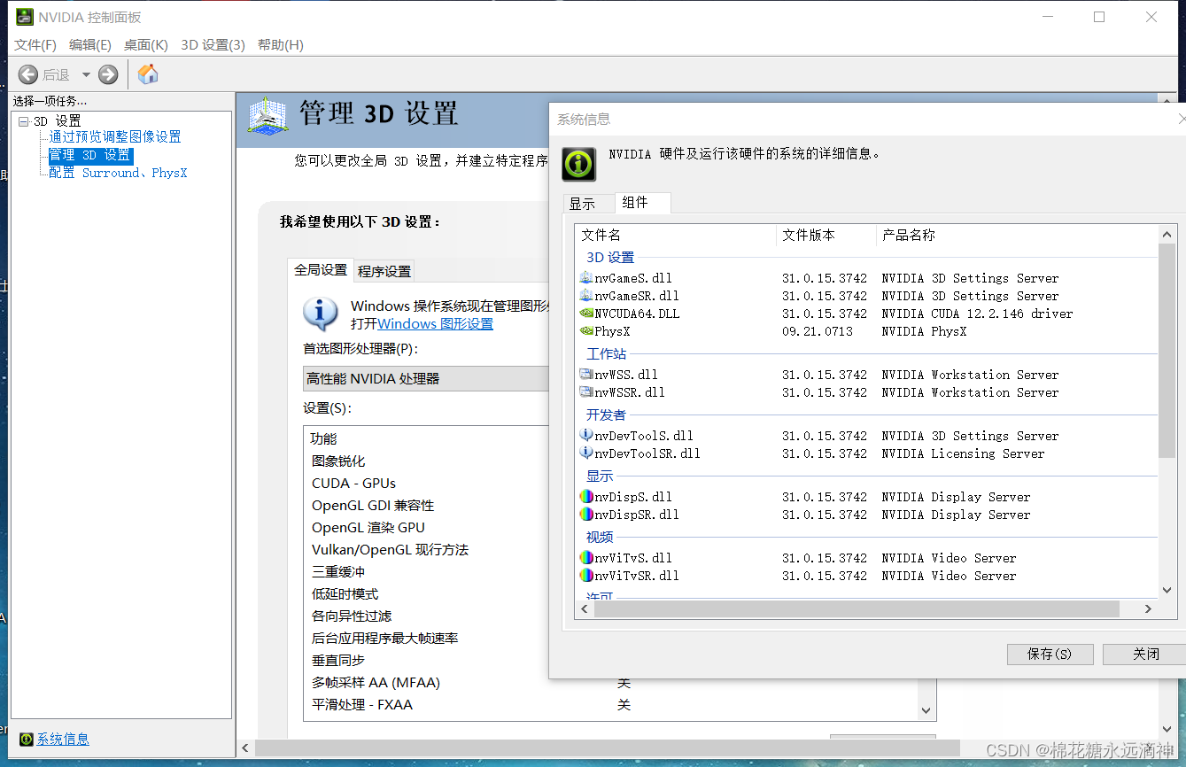
Task: Sort by the 产品名称 column header
Action: [x=1017, y=235]
